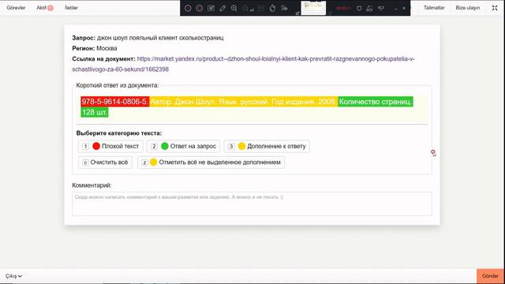Open the Görevler tab
Viewport: 505px width, 284px height.
[x=16, y=8]
